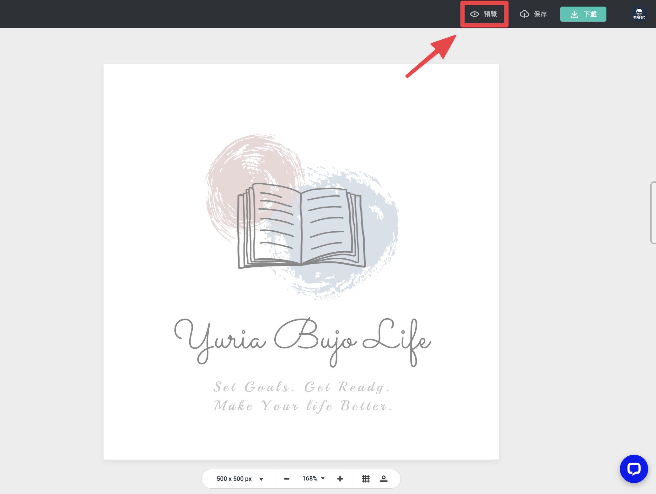Toggle the grid overlay icon
Viewport: 656px width, 494px height.
366,479
